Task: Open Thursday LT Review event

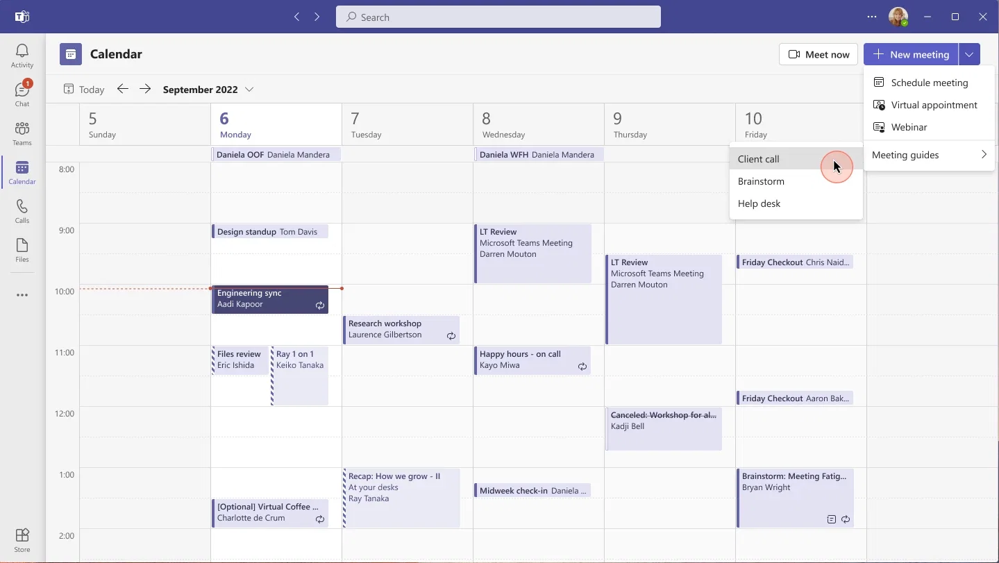Action: pos(664,299)
